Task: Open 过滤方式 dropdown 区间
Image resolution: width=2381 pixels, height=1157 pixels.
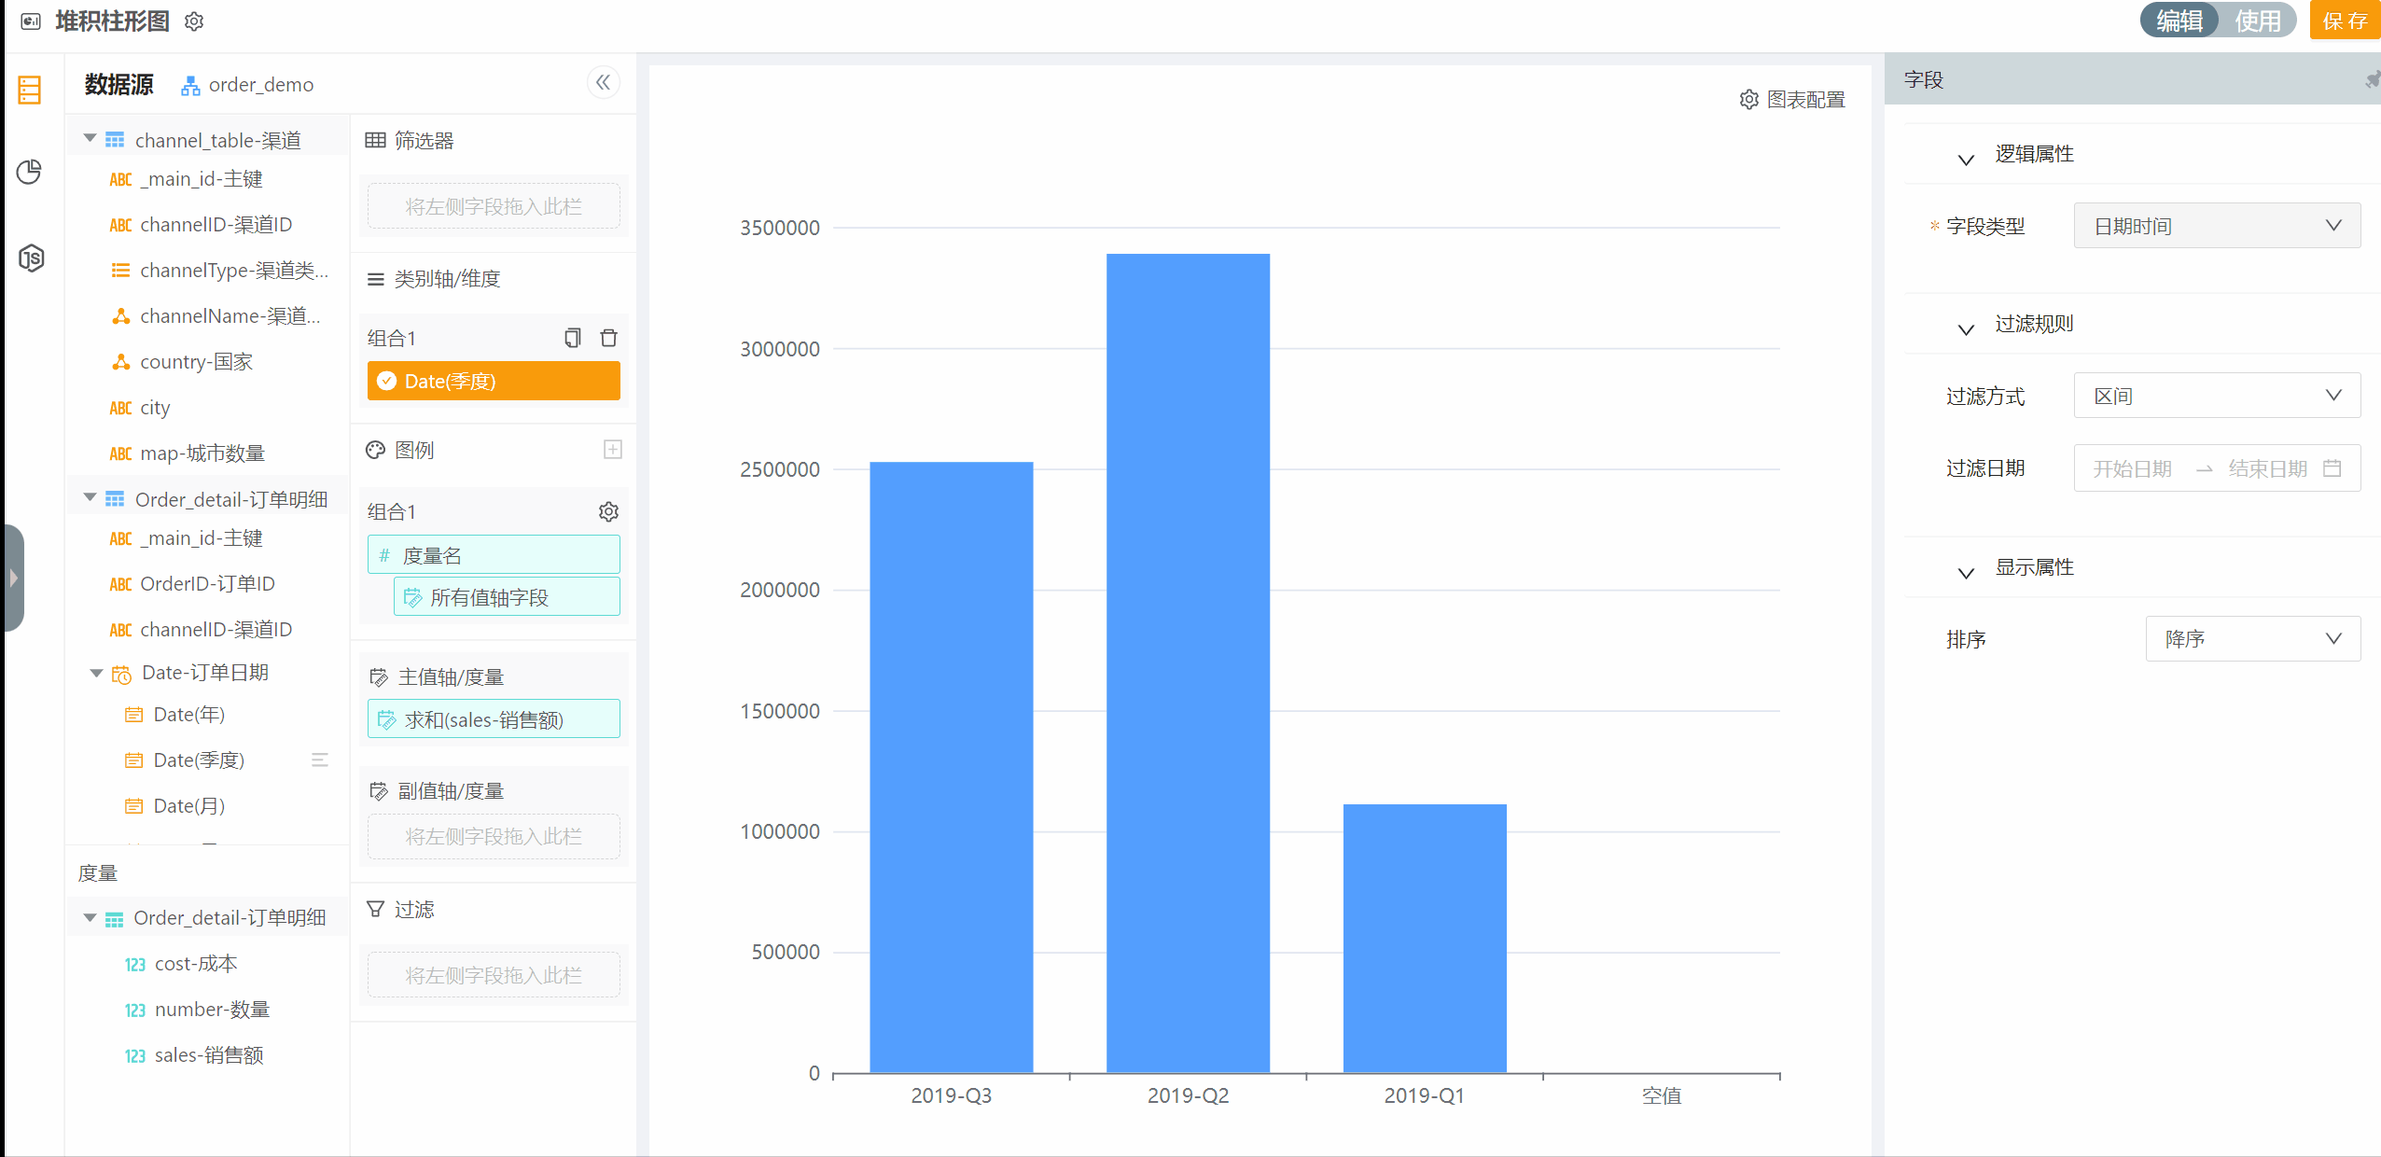Action: pyautogui.click(x=2217, y=396)
